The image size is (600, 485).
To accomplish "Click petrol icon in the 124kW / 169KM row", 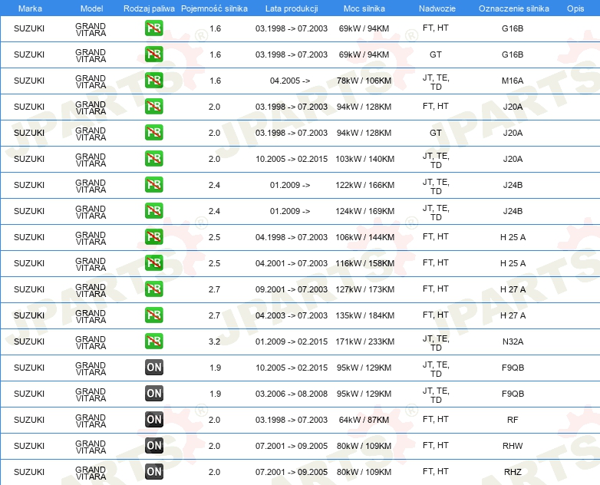I will click(x=153, y=210).
